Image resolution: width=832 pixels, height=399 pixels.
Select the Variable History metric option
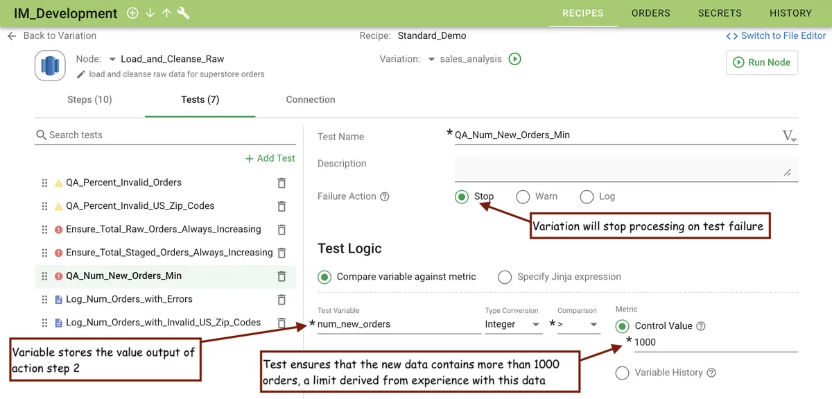(x=622, y=373)
